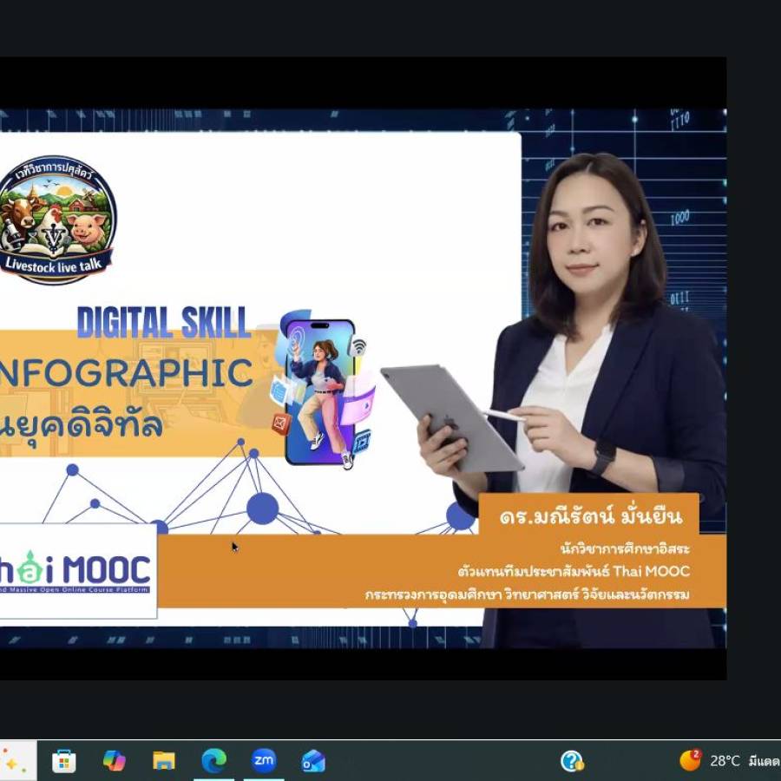
Task: Click the notification badge on the weather icon
Action: (697, 753)
